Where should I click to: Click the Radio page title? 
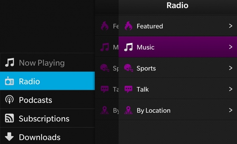pyautogui.click(x=177, y=5)
